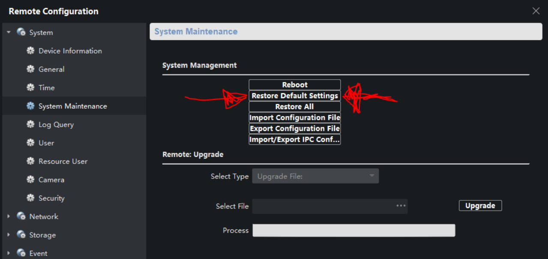
Task: Collapse the System tree section
Action: tap(9, 33)
